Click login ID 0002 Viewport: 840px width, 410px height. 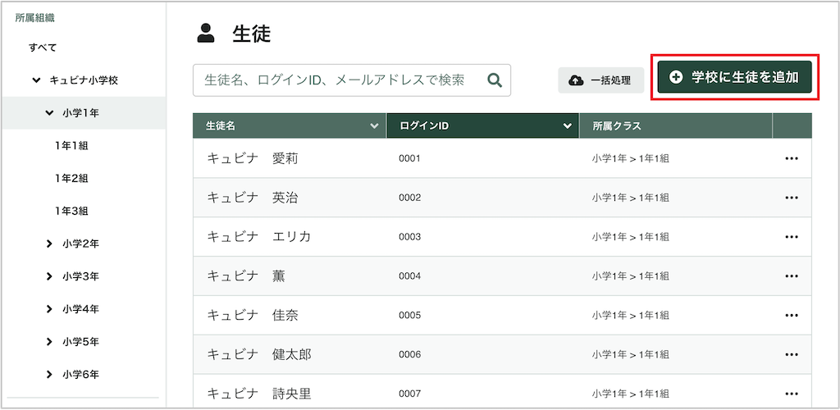coord(410,198)
